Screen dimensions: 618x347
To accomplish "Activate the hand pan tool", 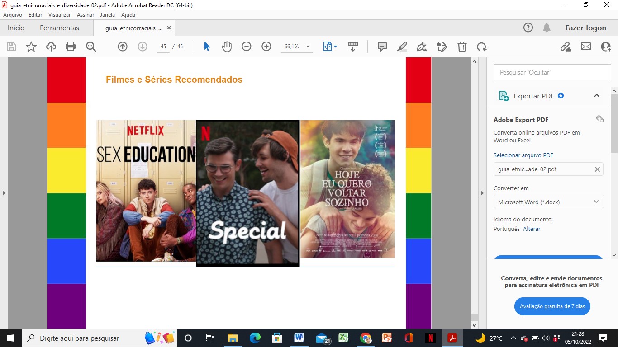I will (227, 47).
